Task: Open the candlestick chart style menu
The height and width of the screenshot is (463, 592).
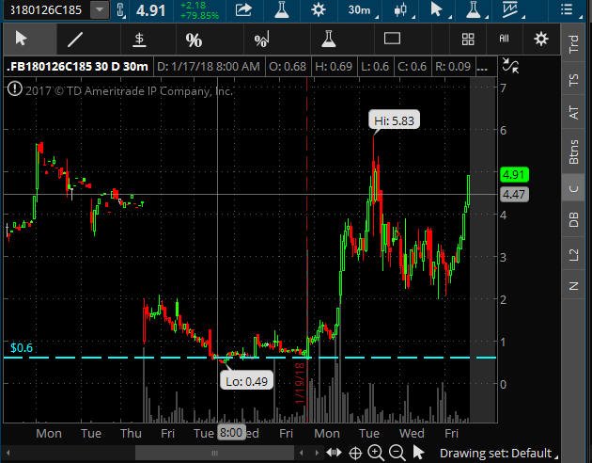Action: [x=400, y=9]
